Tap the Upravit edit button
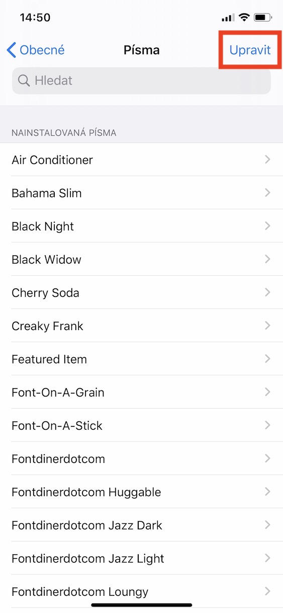Screen dimensions: 283x613 point(250,50)
